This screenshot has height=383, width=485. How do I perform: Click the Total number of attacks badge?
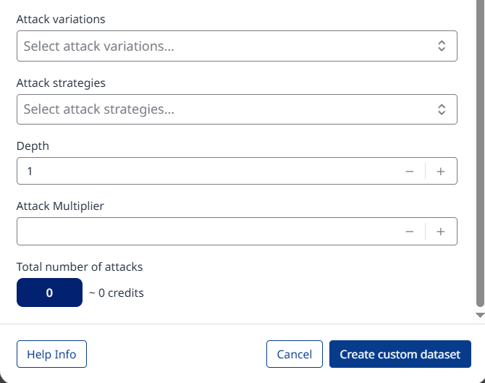tap(49, 292)
